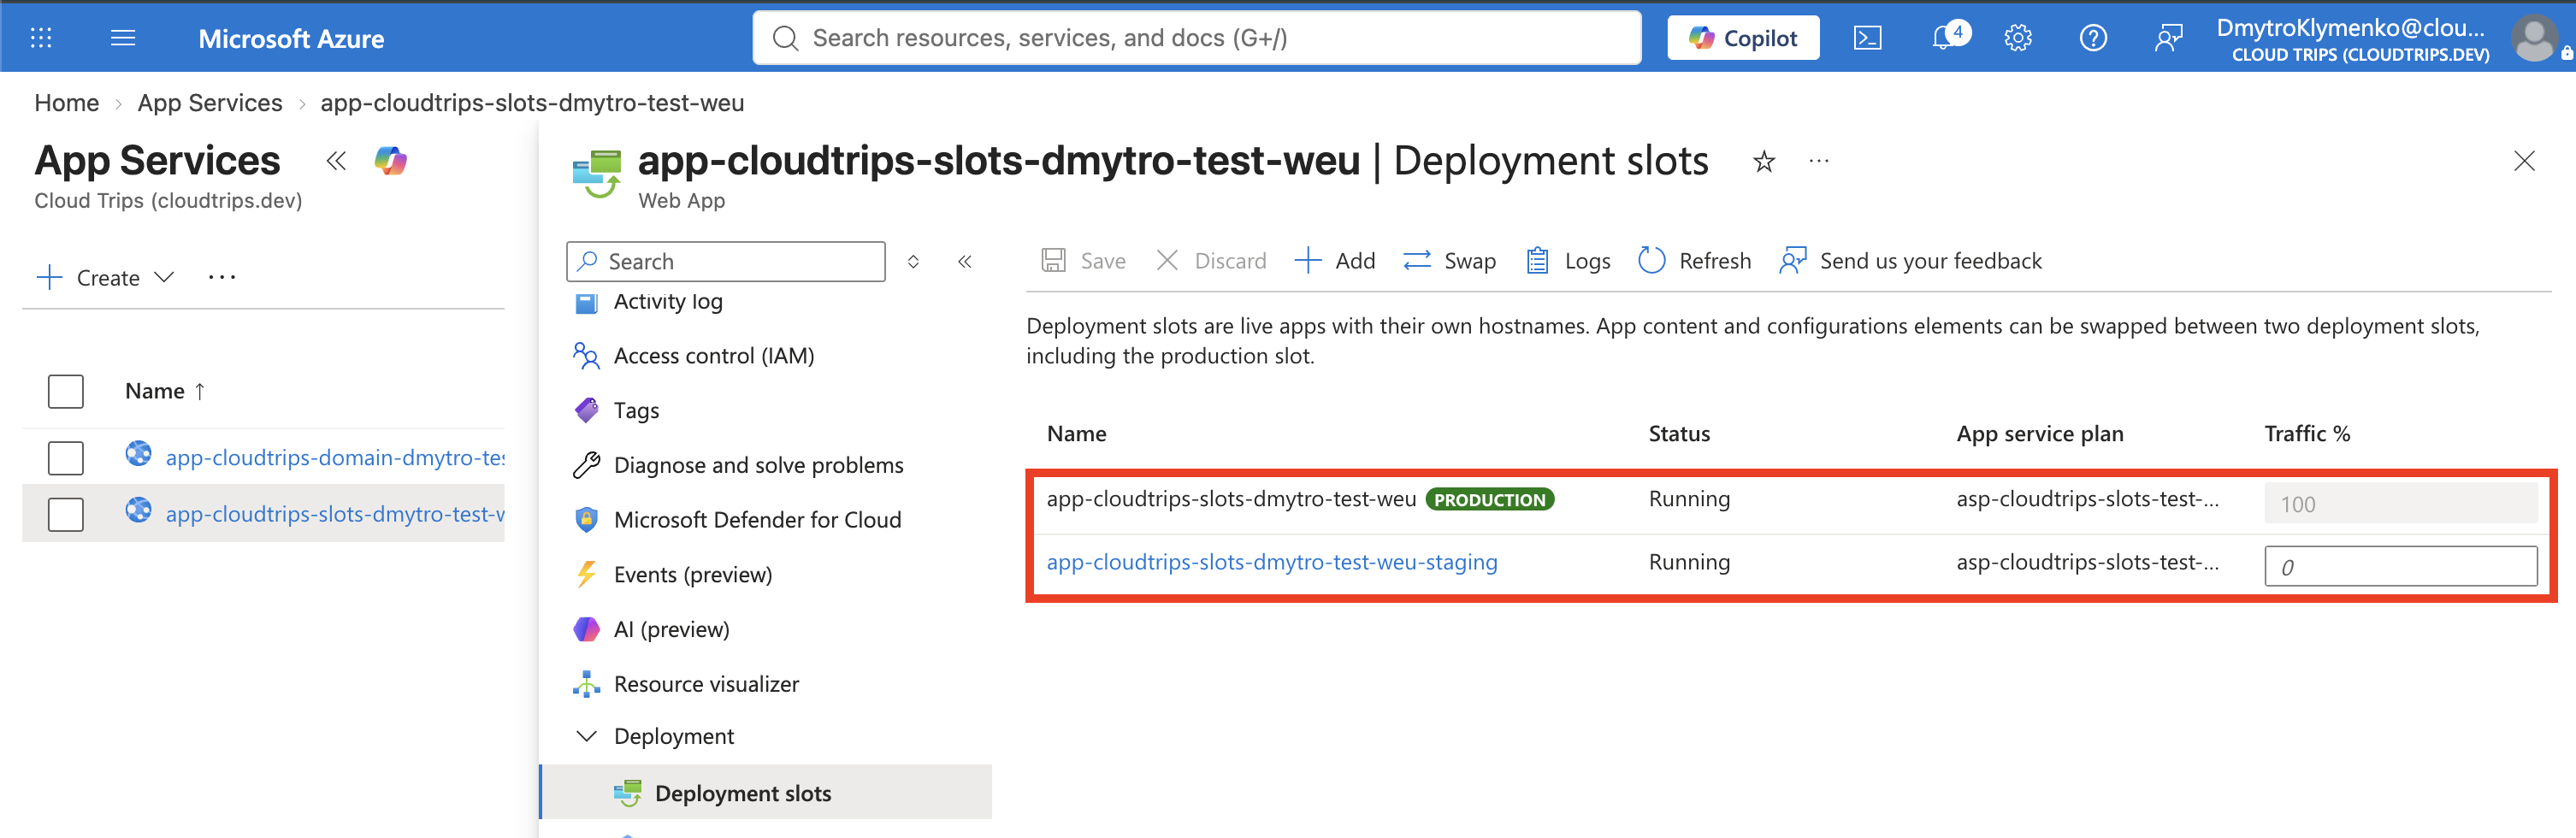Open Microsoft Defender for Cloud
The width and height of the screenshot is (2576, 838).
click(x=757, y=520)
